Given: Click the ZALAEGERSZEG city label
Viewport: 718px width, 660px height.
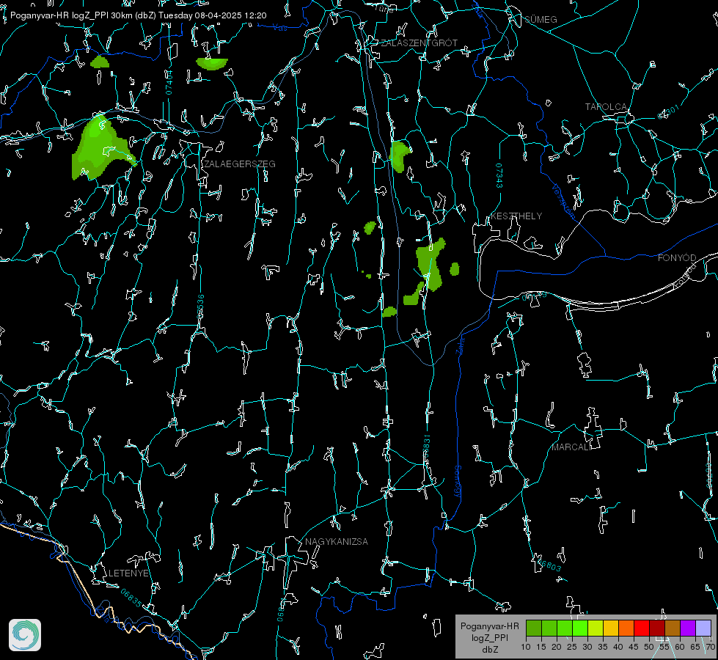Looking at the screenshot, I should click(x=240, y=164).
